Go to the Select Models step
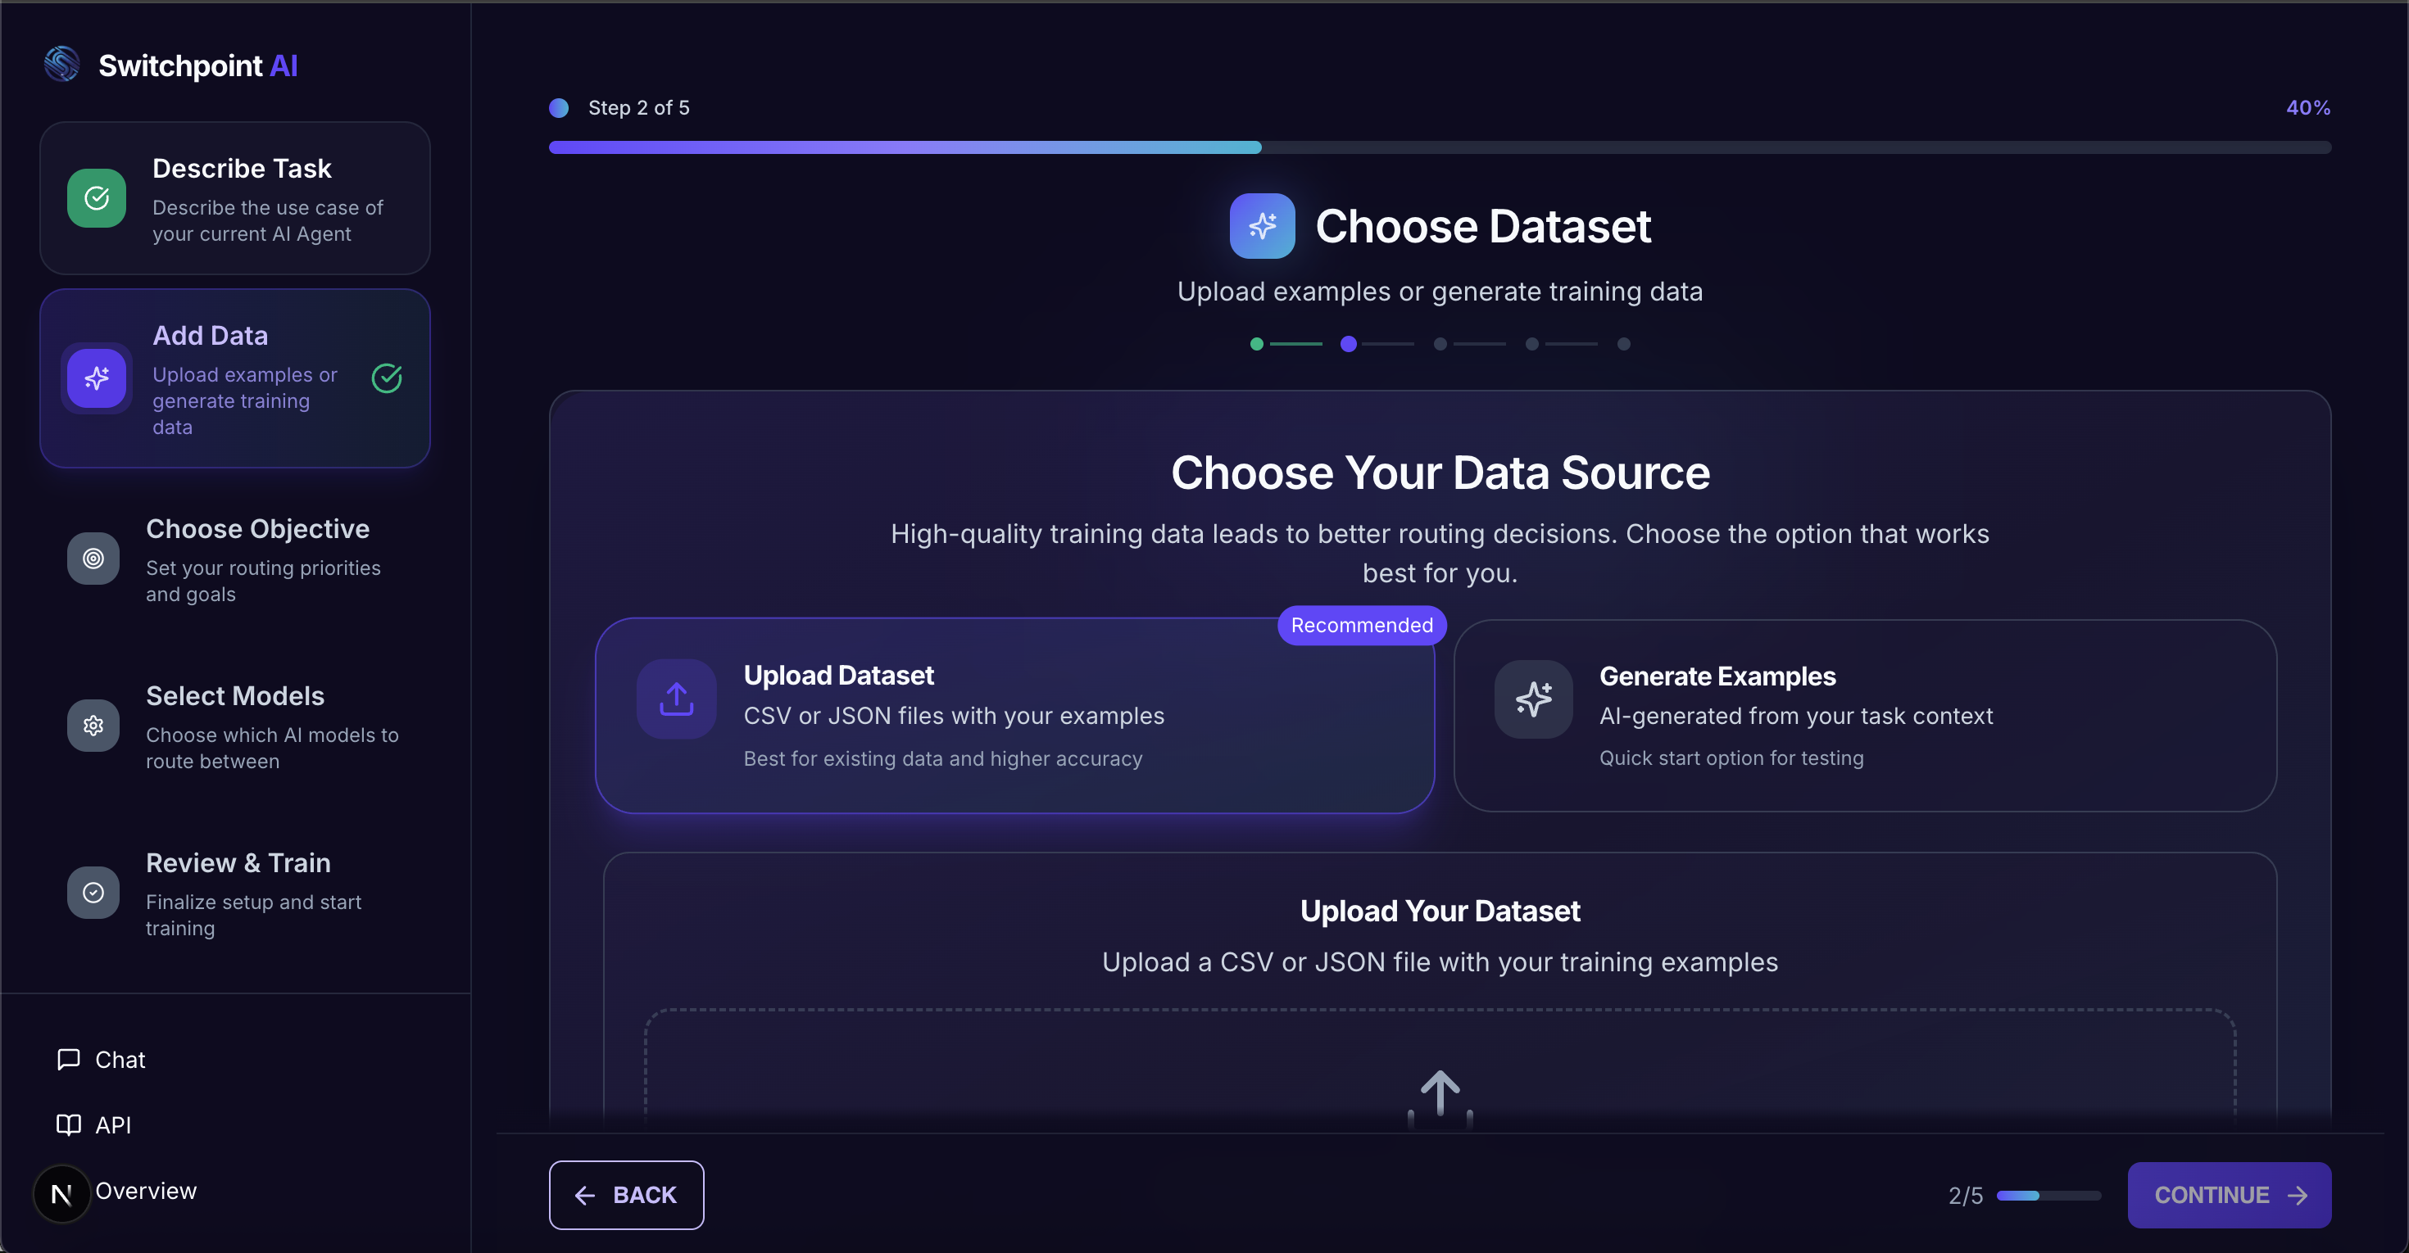Screen dimensions: 2409x1253 [234, 726]
